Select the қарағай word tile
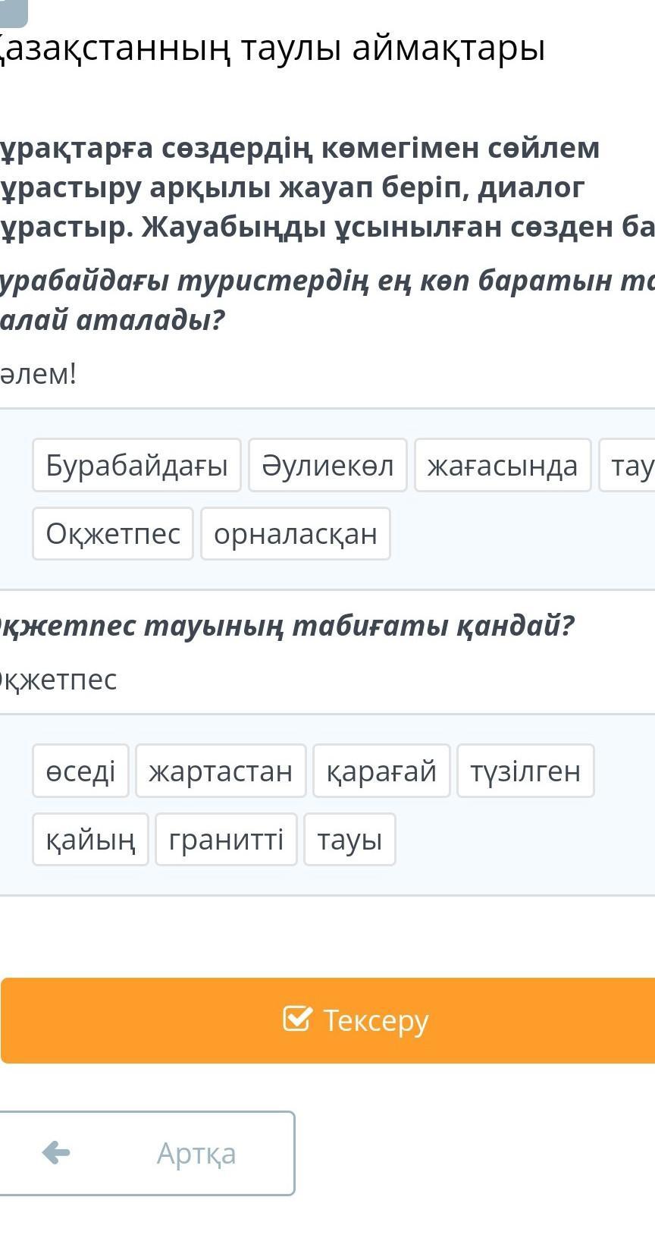Viewport: 655px width, 1241px height. tap(381, 771)
